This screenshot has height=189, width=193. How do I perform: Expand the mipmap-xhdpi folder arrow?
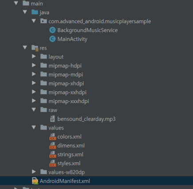(x=34, y=83)
